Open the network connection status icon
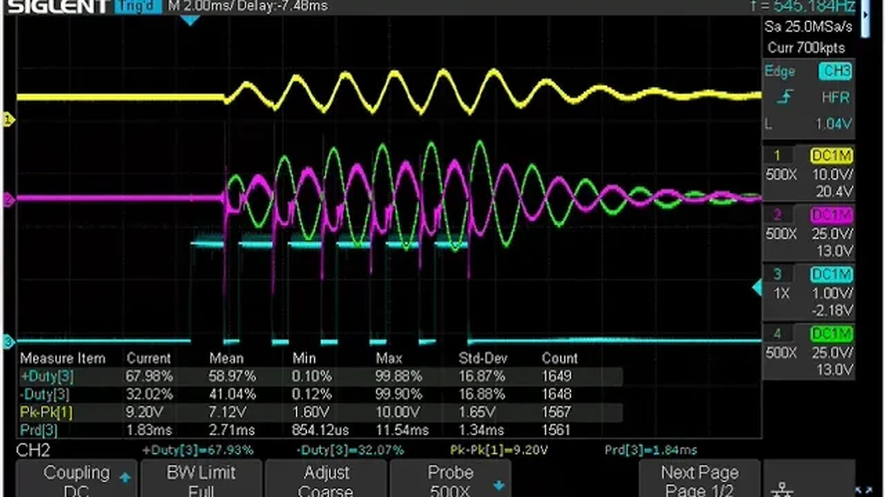885x497 pixels. pyautogui.click(x=783, y=489)
